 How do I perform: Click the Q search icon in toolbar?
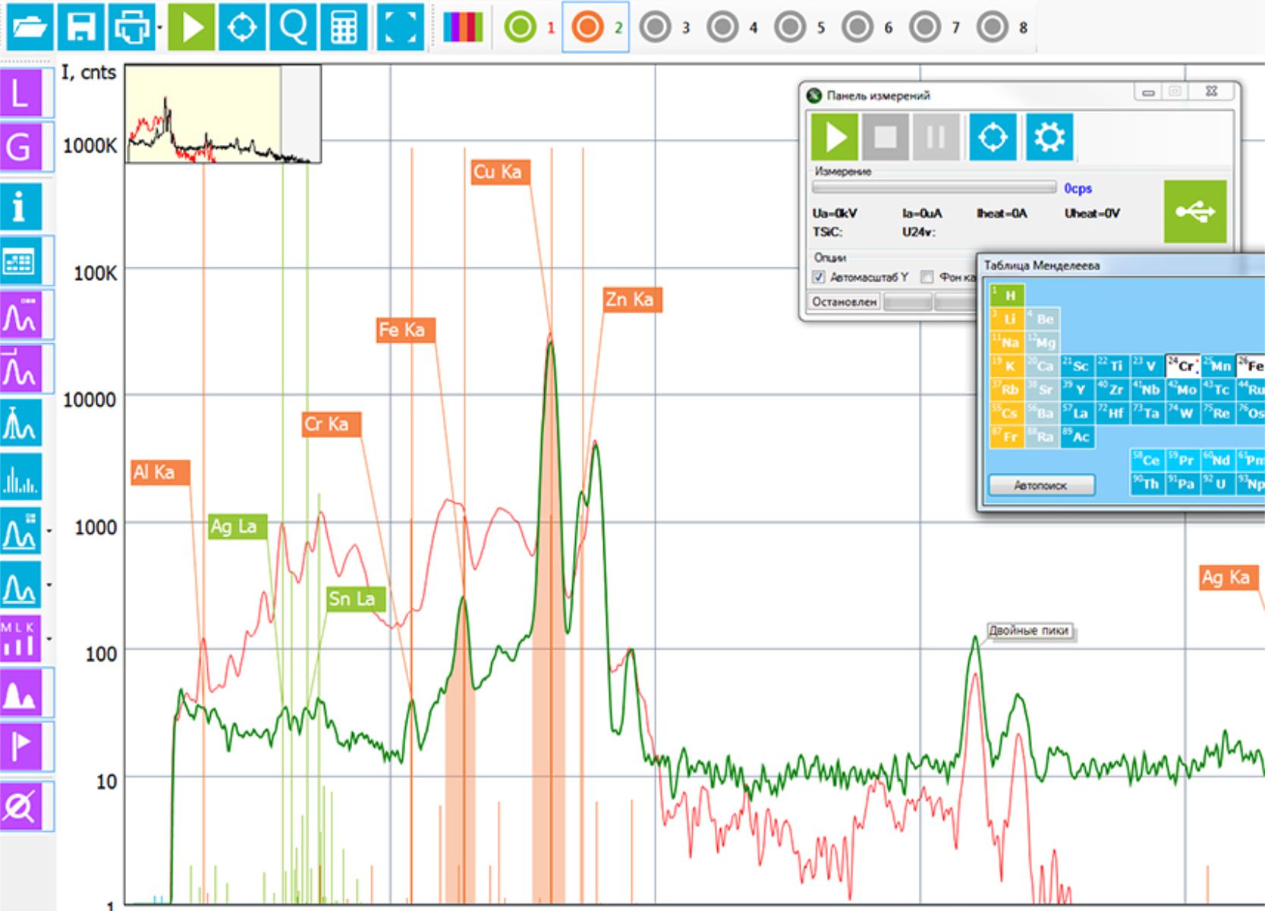tap(293, 27)
